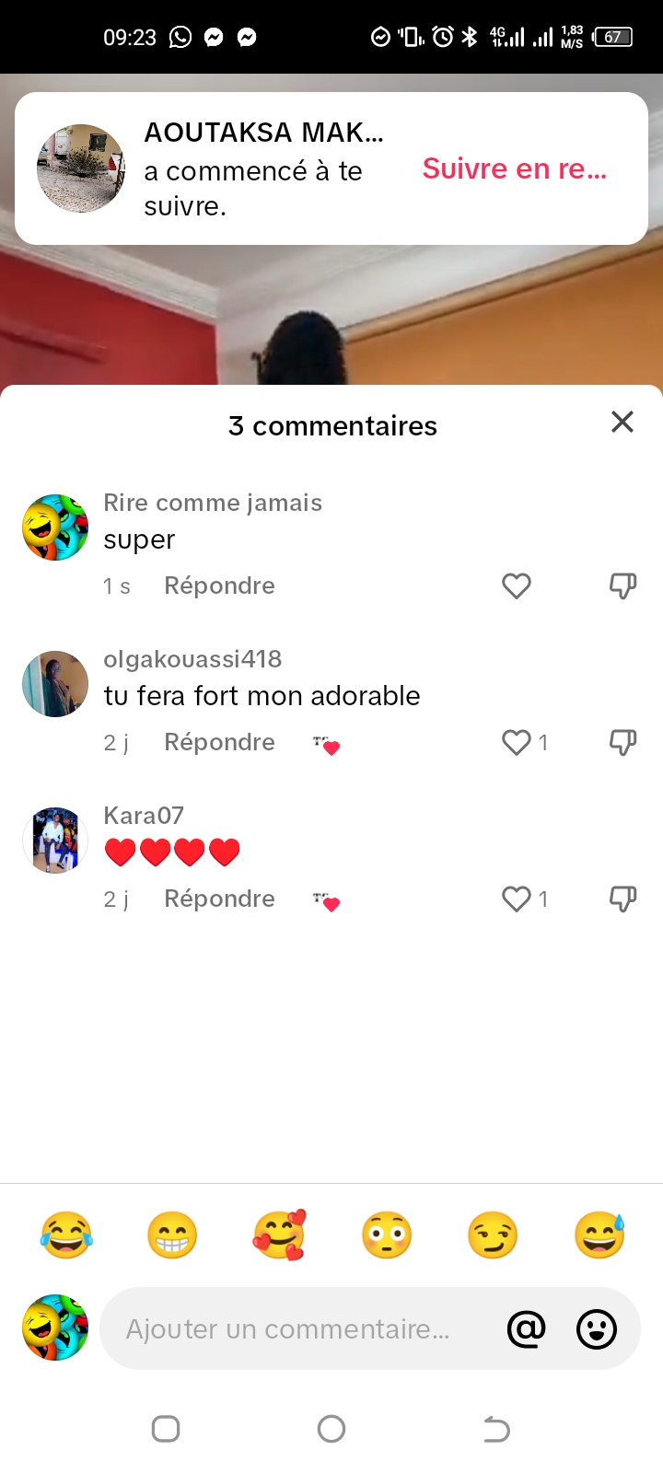The width and height of the screenshot is (663, 1473).
Task: Tap the mention @ icon
Action: [527, 1329]
